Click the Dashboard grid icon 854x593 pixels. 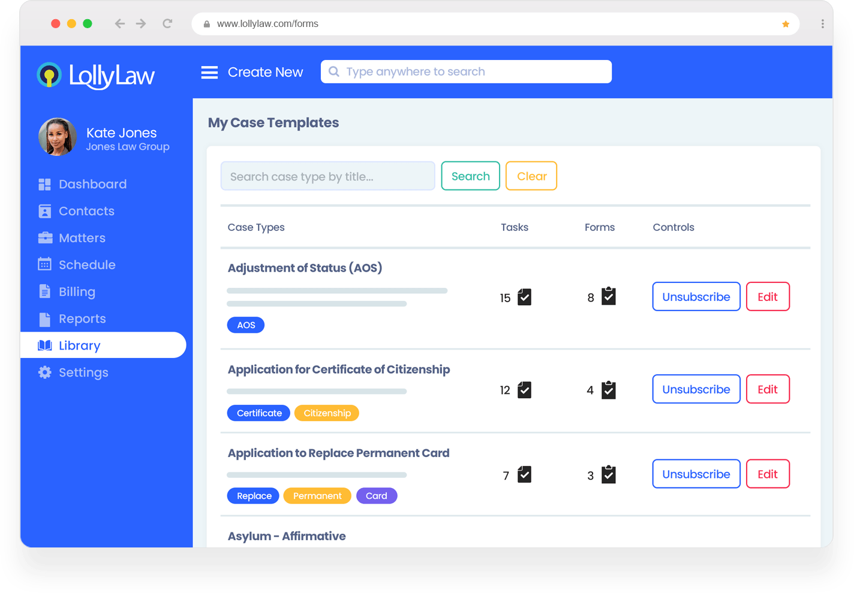pos(44,184)
